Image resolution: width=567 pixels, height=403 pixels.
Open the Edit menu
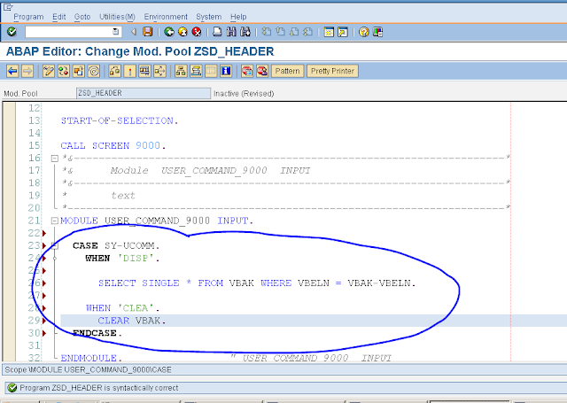pos(59,17)
